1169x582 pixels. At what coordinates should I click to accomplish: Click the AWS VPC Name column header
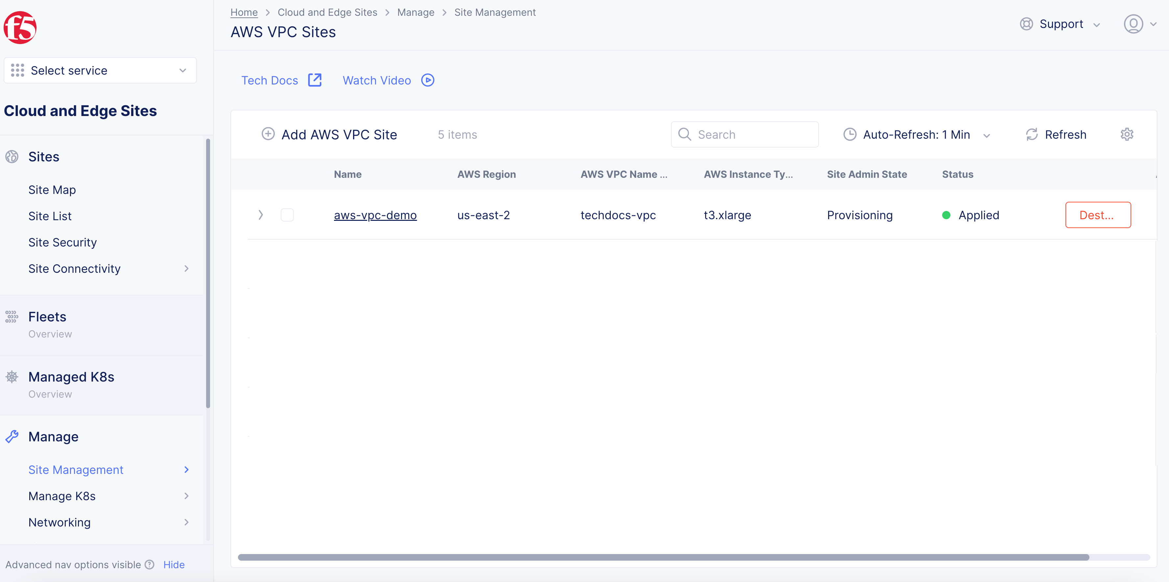pyautogui.click(x=624, y=174)
